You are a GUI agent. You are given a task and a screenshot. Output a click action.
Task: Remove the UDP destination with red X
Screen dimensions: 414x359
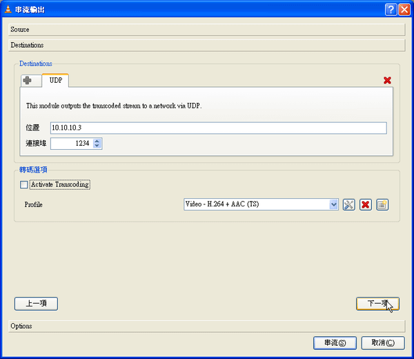387,80
